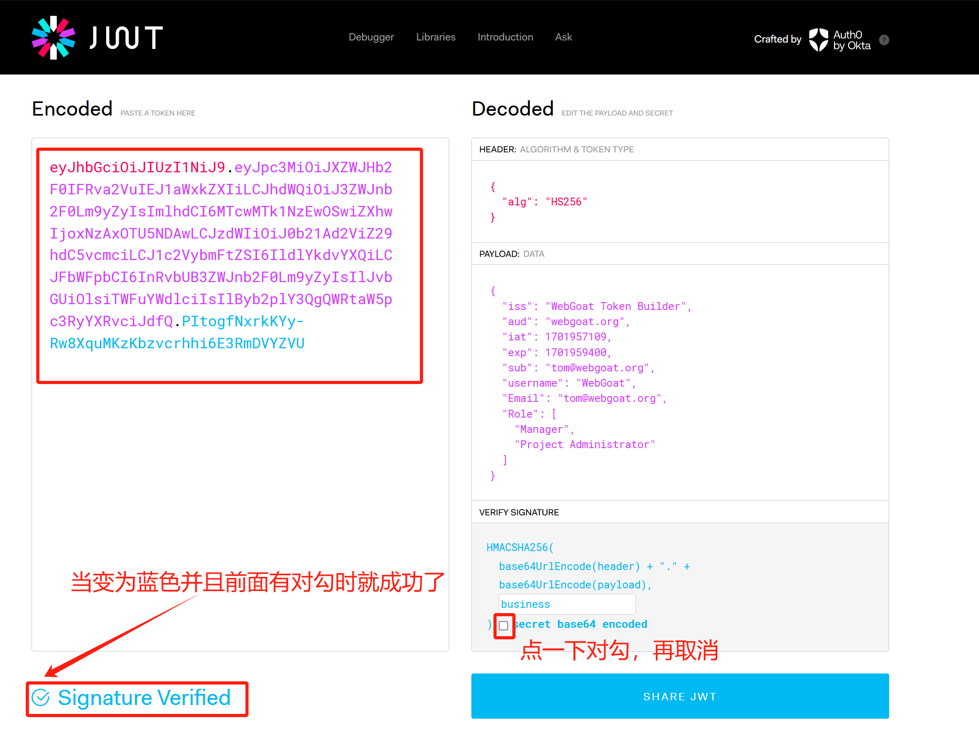
Task: Click inside the Encoded token textarea
Action: click(240, 394)
